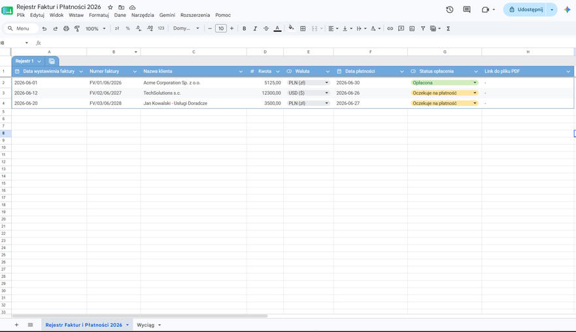Open the number format 123 menu
The width and height of the screenshot is (576, 332).
tap(161, 29)
